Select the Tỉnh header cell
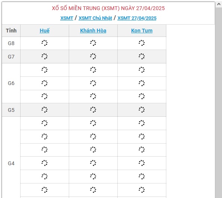The width and height of the screenshot is (222, 198). 11,31
